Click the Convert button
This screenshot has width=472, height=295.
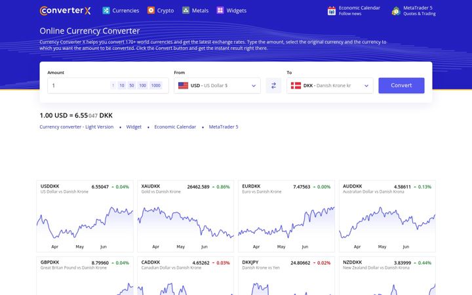coord(402,85)
